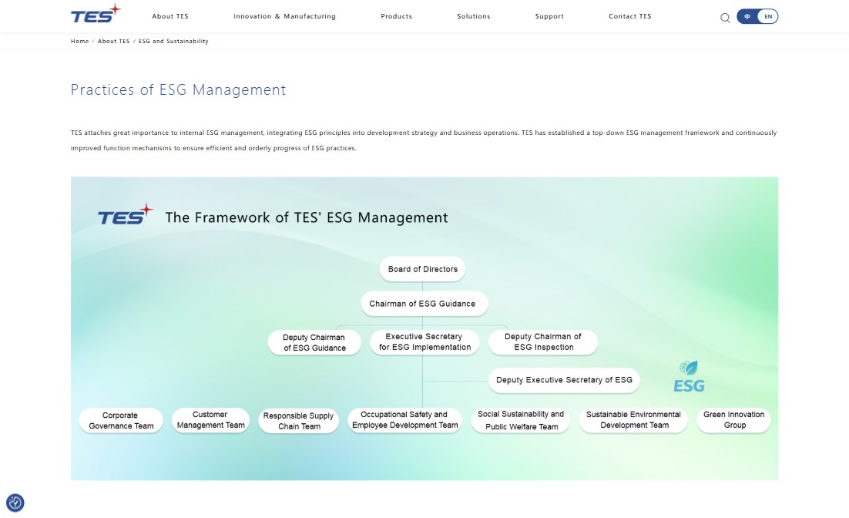Open the Products dropdown menu

point(396,16)
